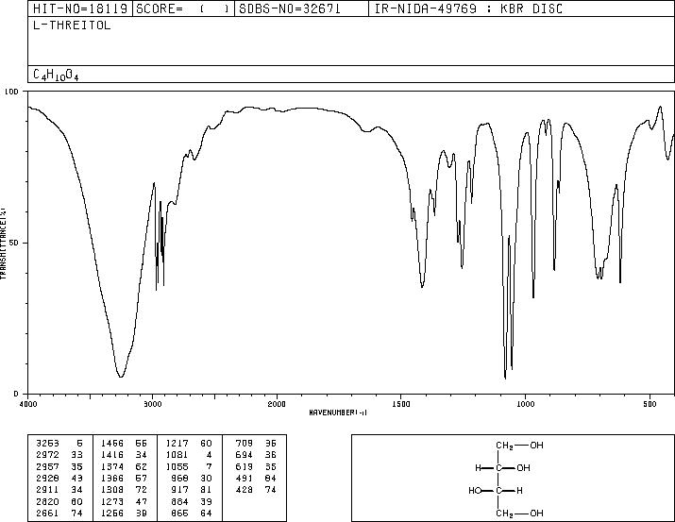
Task: Click the 3000 tick label on x-axis
Action: pos(152,404)
